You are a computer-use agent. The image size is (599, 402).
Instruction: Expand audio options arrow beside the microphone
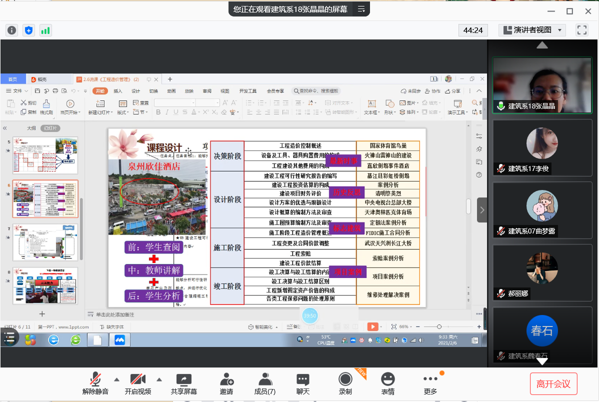(116, 378)
